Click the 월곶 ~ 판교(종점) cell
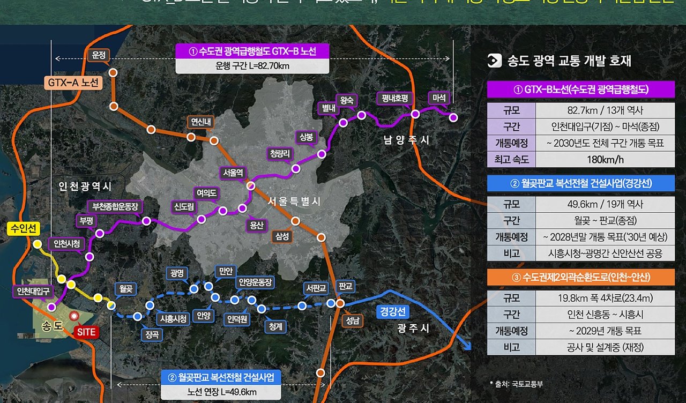686x403 pixels. pyautogui.click(x=605, y=221)
